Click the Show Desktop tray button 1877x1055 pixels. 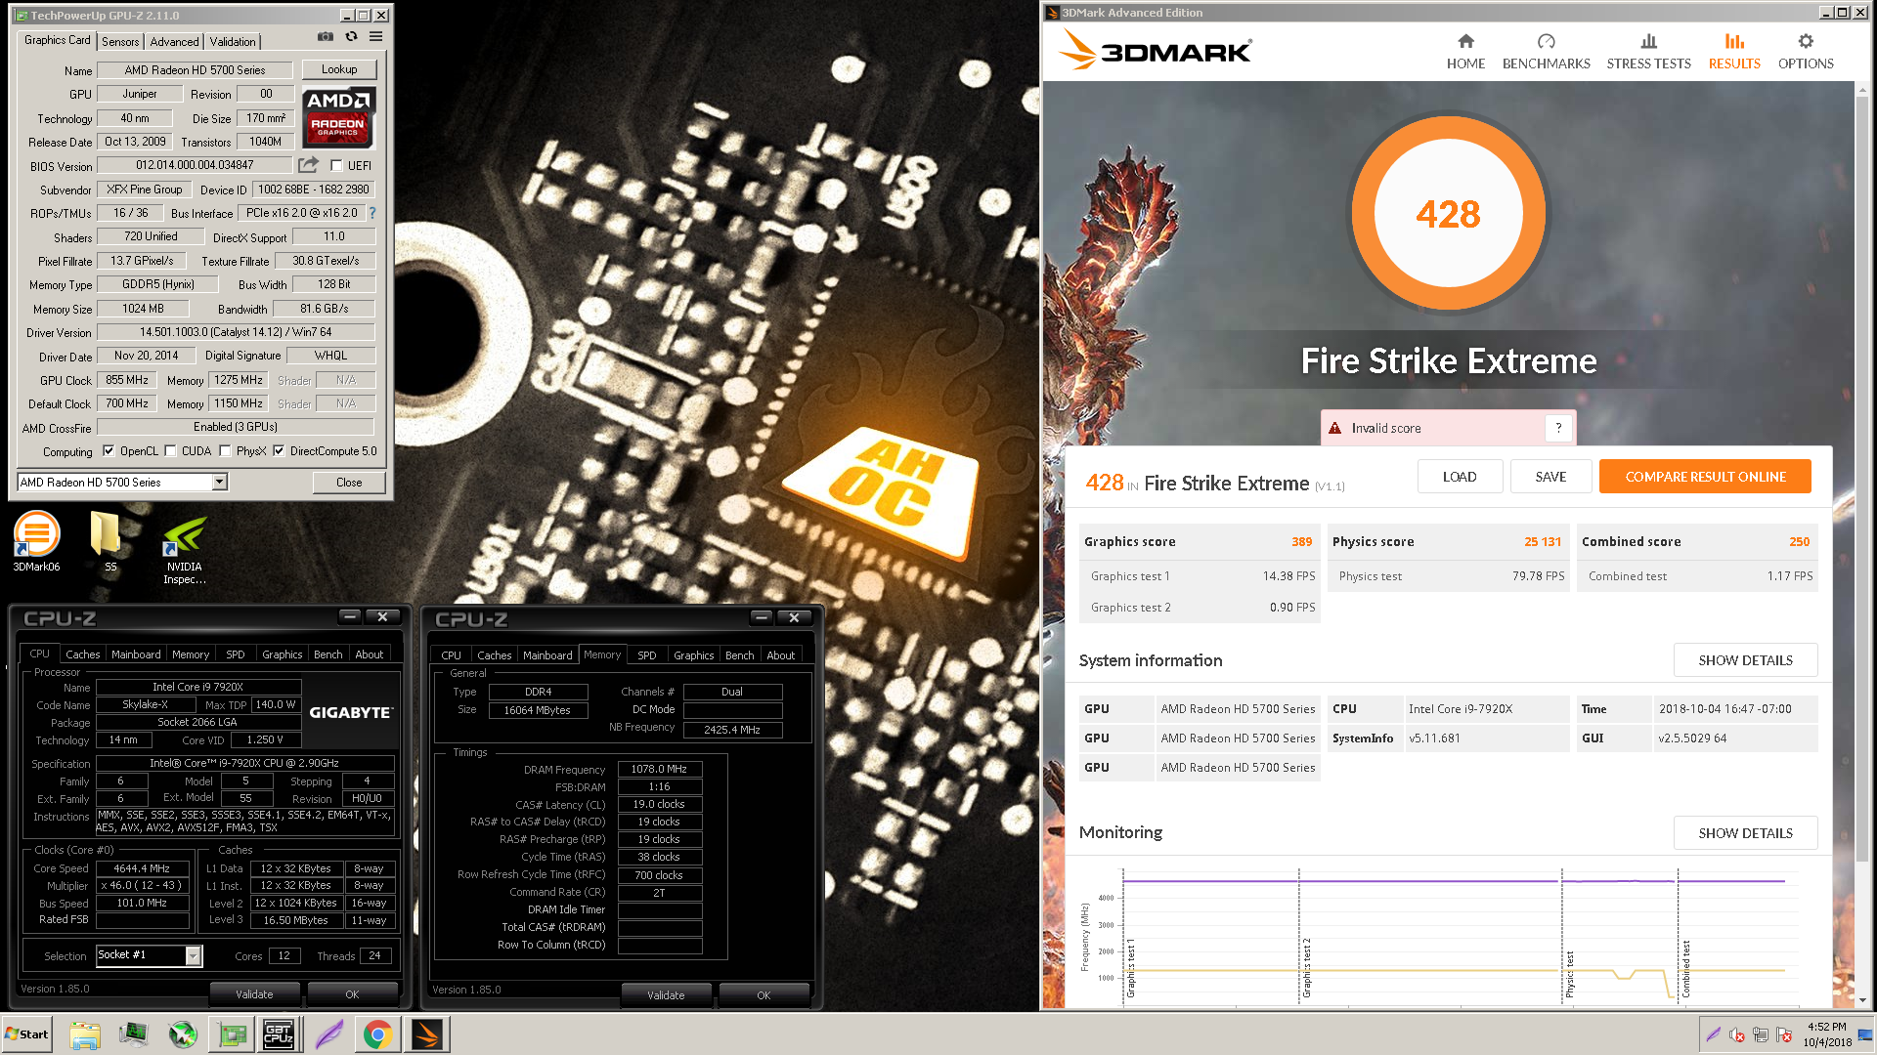1867,1034
